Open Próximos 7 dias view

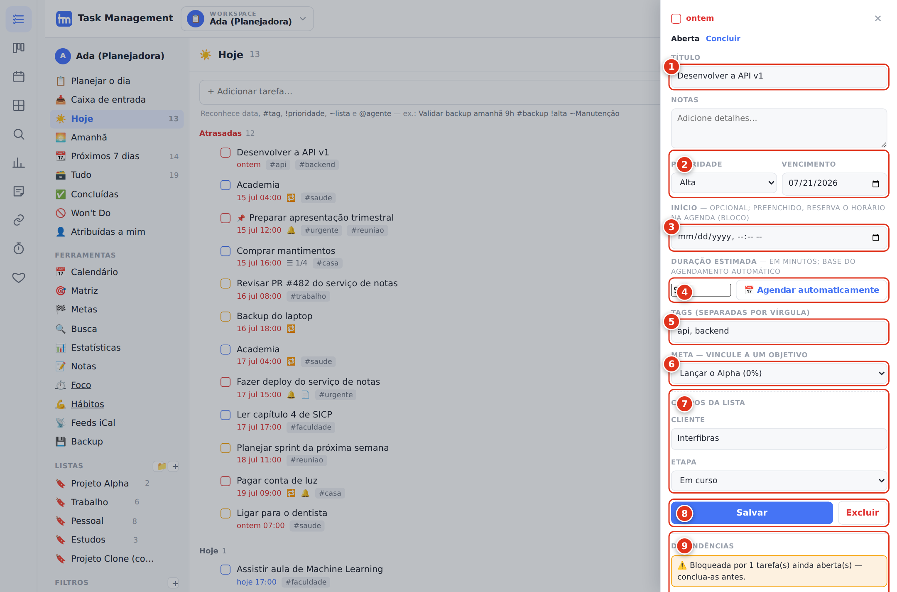117,156
